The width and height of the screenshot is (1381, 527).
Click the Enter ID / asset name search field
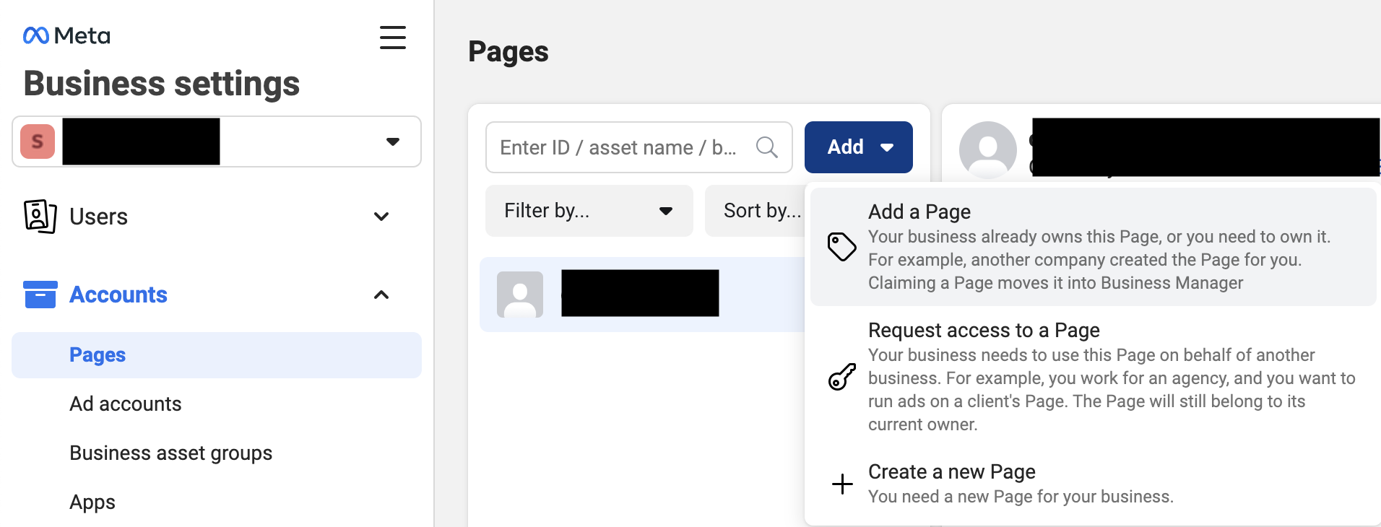point(618,147)
